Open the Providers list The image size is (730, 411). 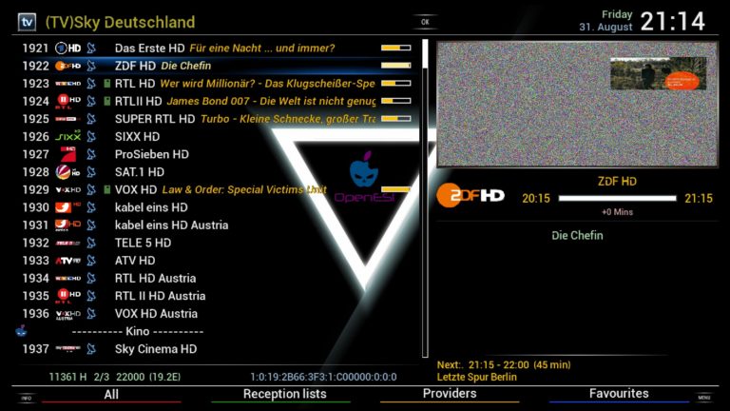450,394
